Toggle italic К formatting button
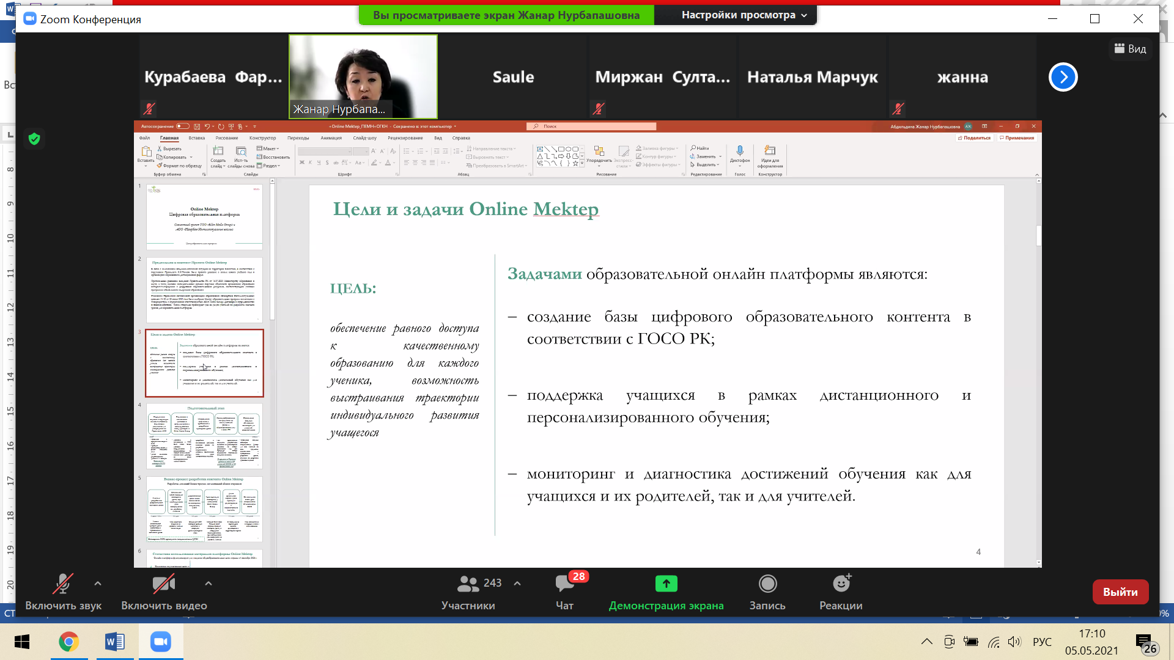1174x660 pixels. tap(310, 163)
